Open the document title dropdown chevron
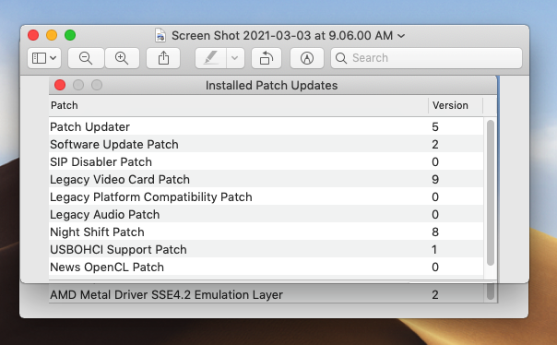 coord(401,36)
